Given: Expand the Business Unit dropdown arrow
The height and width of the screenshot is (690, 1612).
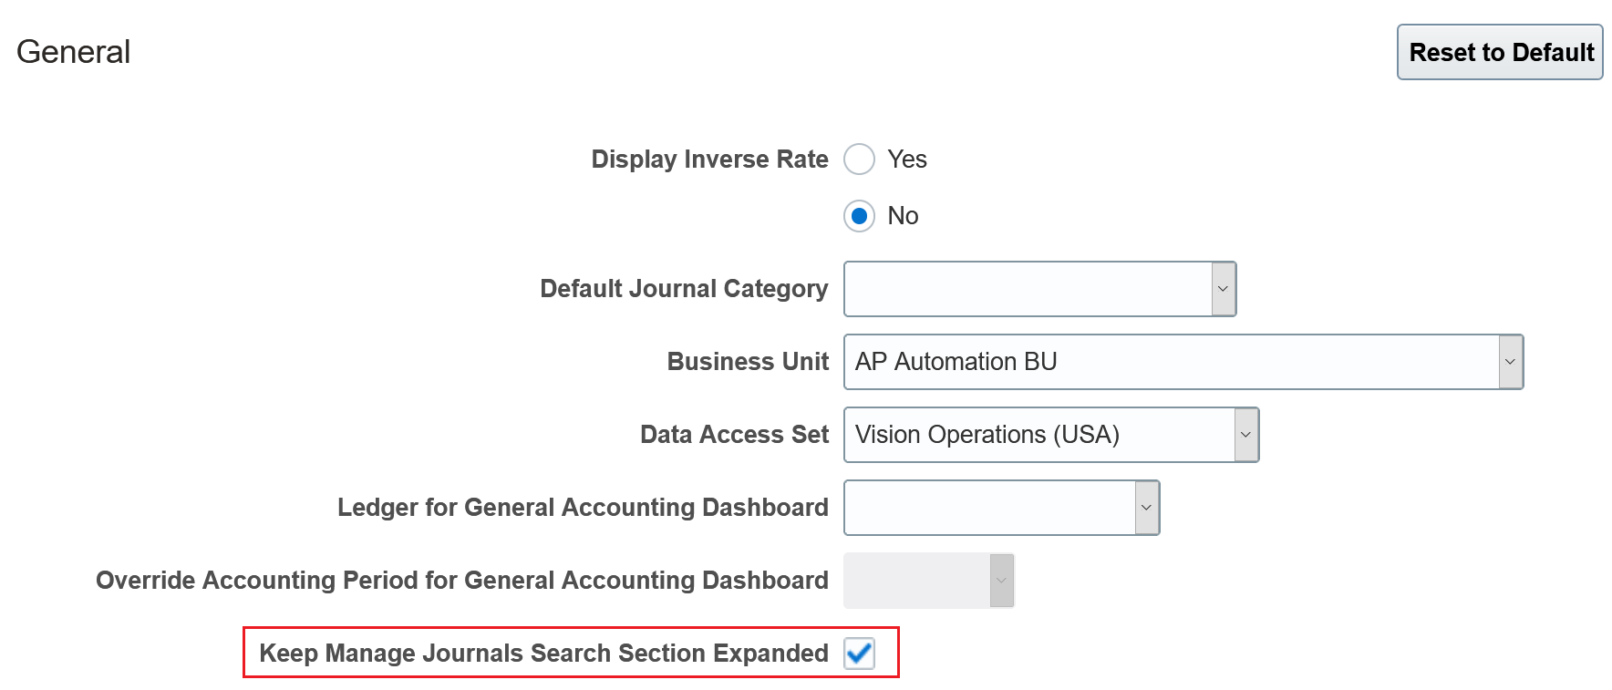Looking at the screenshot, I should coord(1511,362).
